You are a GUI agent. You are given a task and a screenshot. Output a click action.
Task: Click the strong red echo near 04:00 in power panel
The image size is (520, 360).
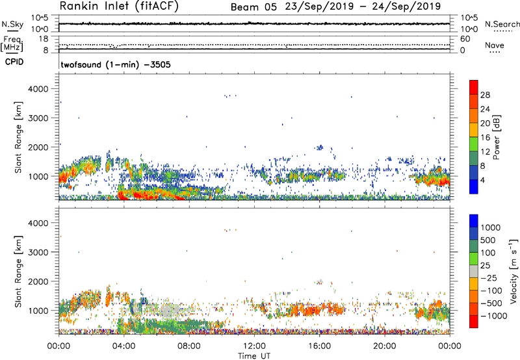click(123, 196)
